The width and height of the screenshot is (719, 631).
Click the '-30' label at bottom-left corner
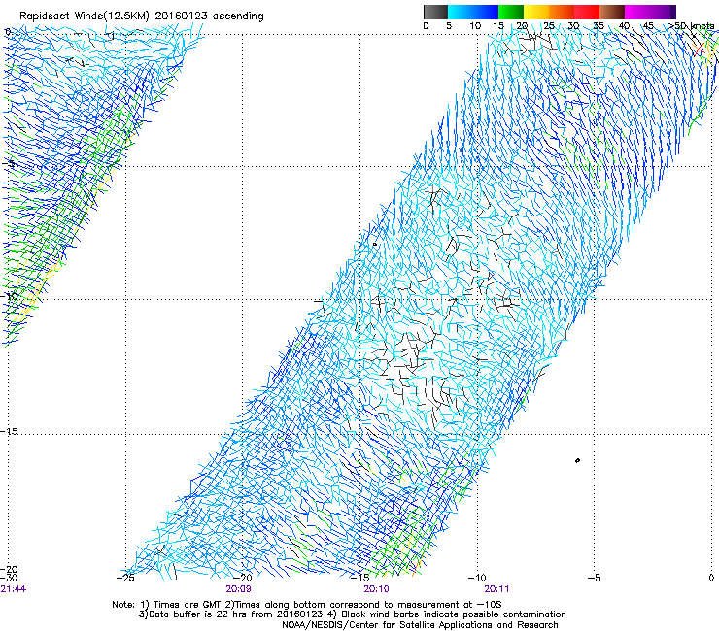(x=9, y=578)
